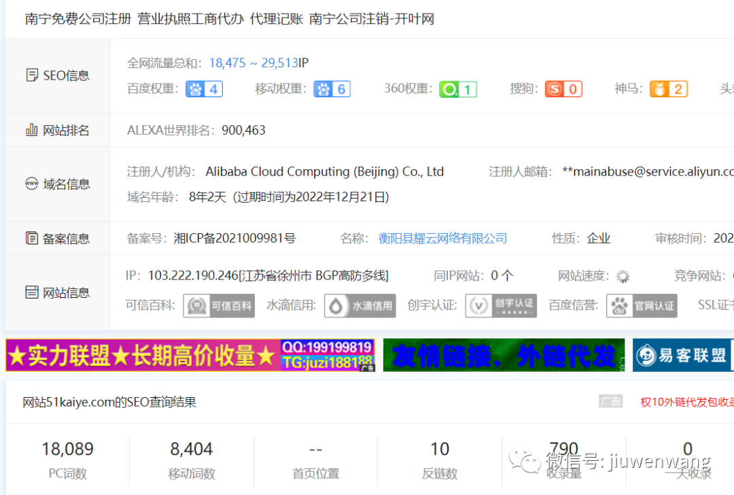
Task: Click the 同IP网站 0 个 value
Action: (502, 276)
